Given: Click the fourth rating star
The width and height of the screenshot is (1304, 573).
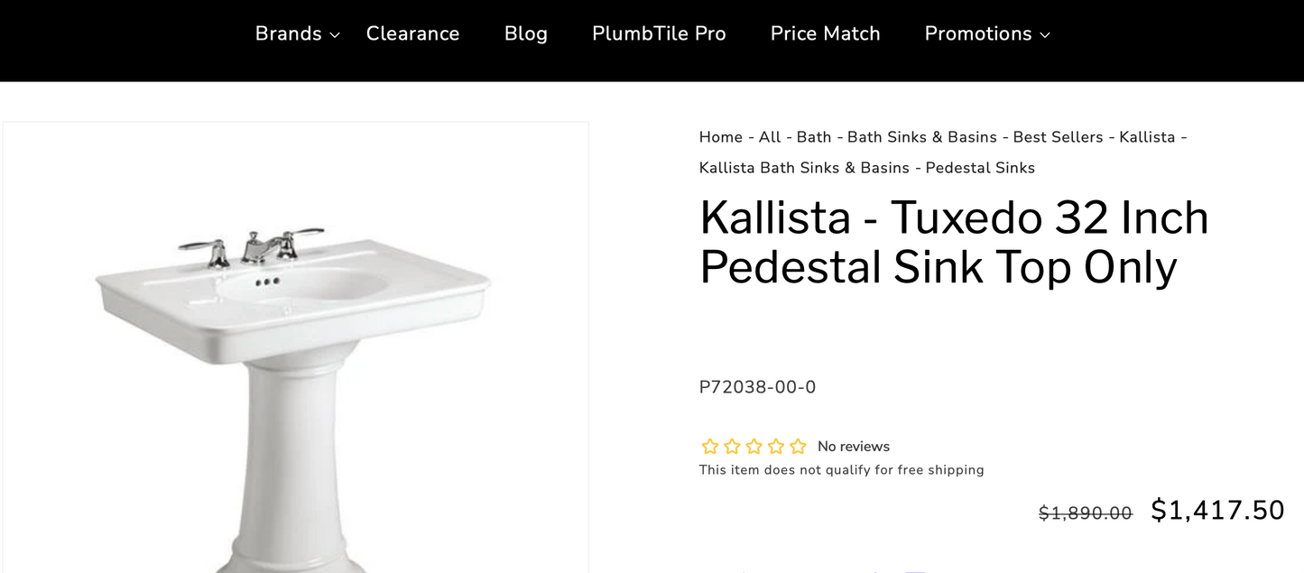Looking at the screenshot, I should (776, 446).
